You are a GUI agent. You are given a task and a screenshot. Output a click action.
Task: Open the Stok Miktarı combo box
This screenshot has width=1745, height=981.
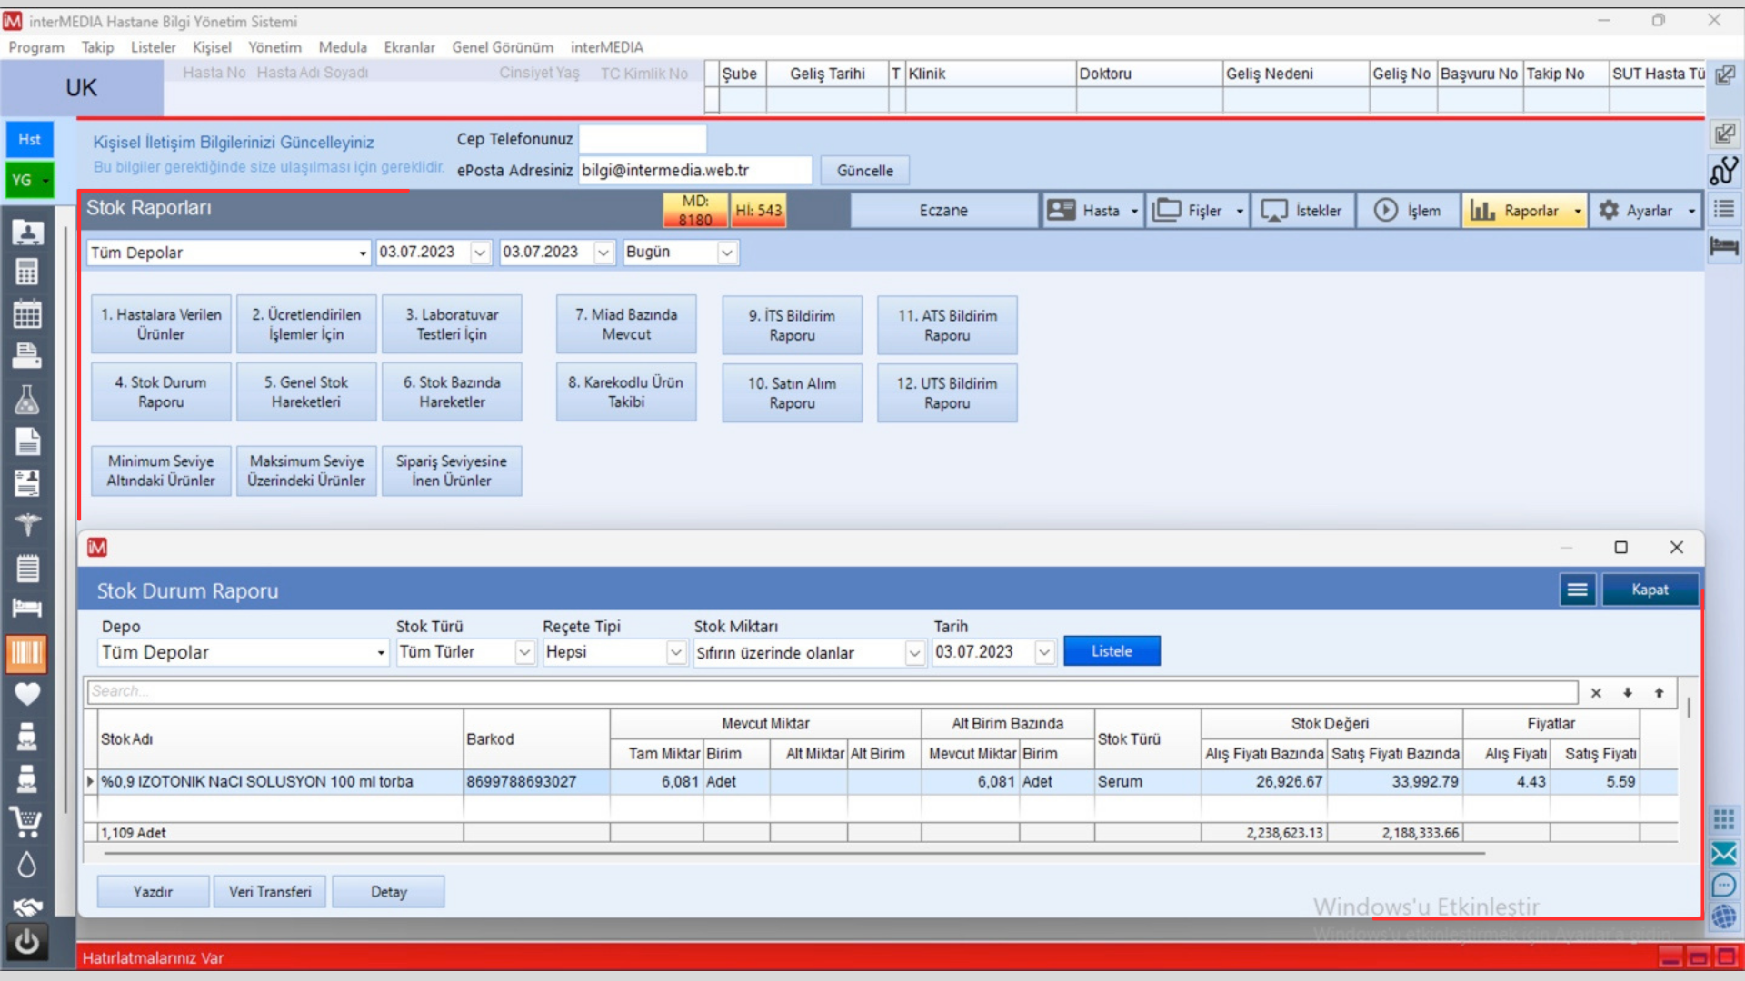(x=914, y=653)
